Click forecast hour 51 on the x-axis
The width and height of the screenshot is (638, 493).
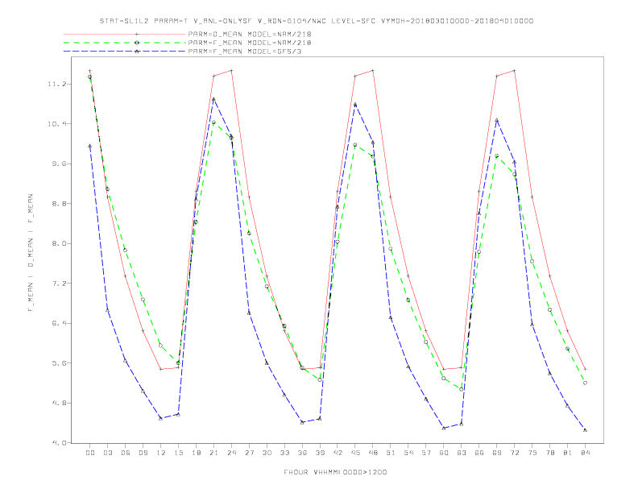[x=391, y=453]
